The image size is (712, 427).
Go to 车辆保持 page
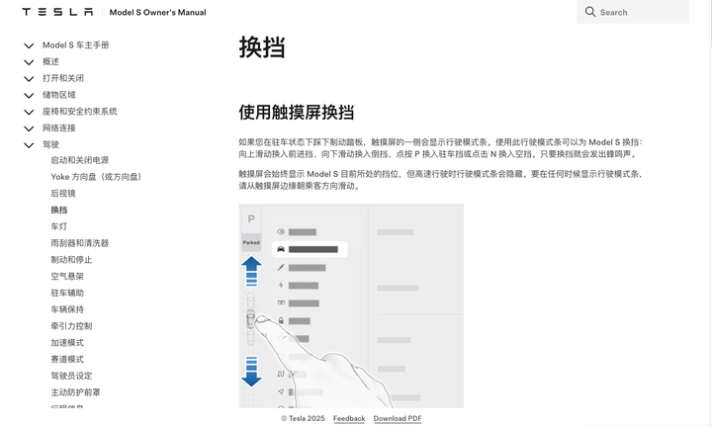pos(67,309)
